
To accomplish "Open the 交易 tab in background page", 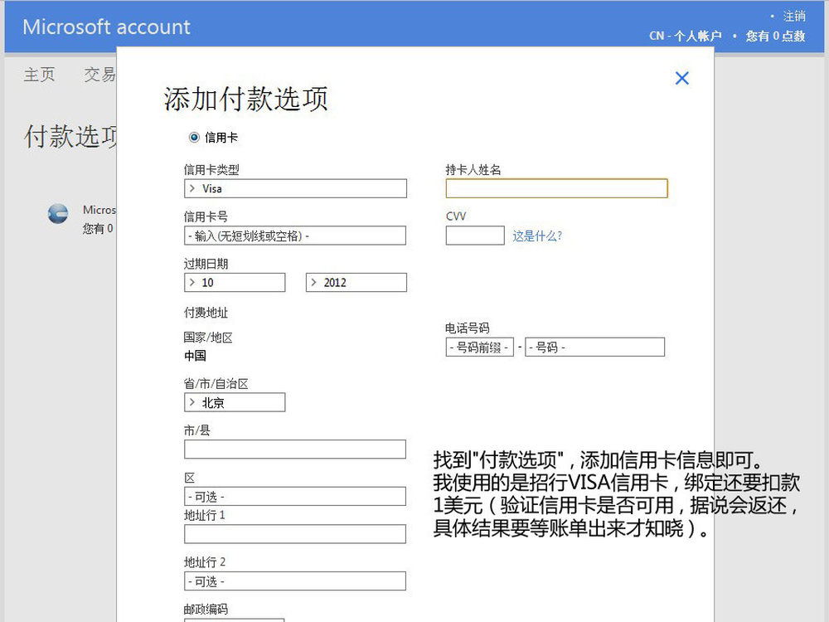I will tap(99, 75).
